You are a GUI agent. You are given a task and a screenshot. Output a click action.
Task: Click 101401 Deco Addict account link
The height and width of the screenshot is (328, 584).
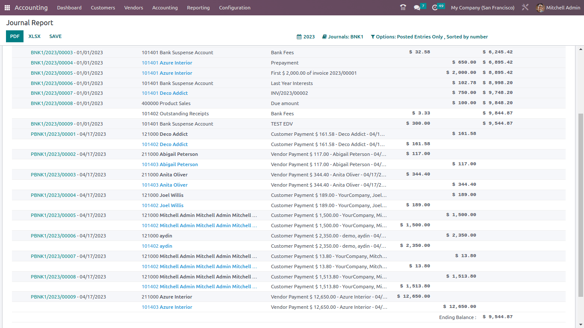coord(165,93)
